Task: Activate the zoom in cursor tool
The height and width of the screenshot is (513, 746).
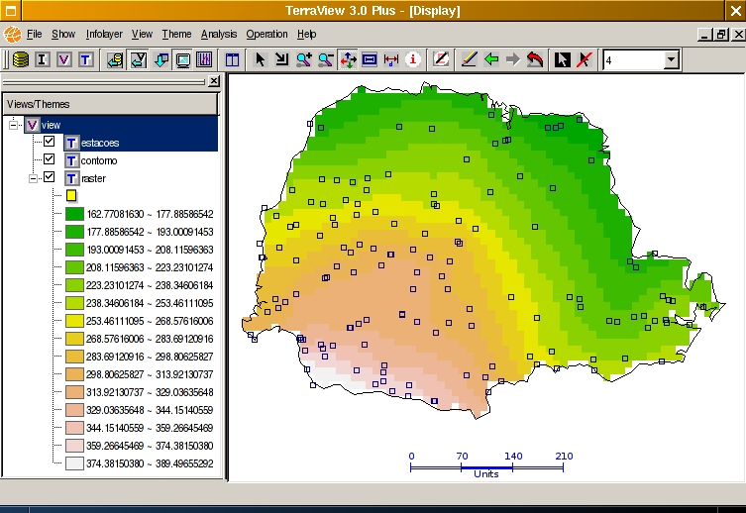Action: 304,59
